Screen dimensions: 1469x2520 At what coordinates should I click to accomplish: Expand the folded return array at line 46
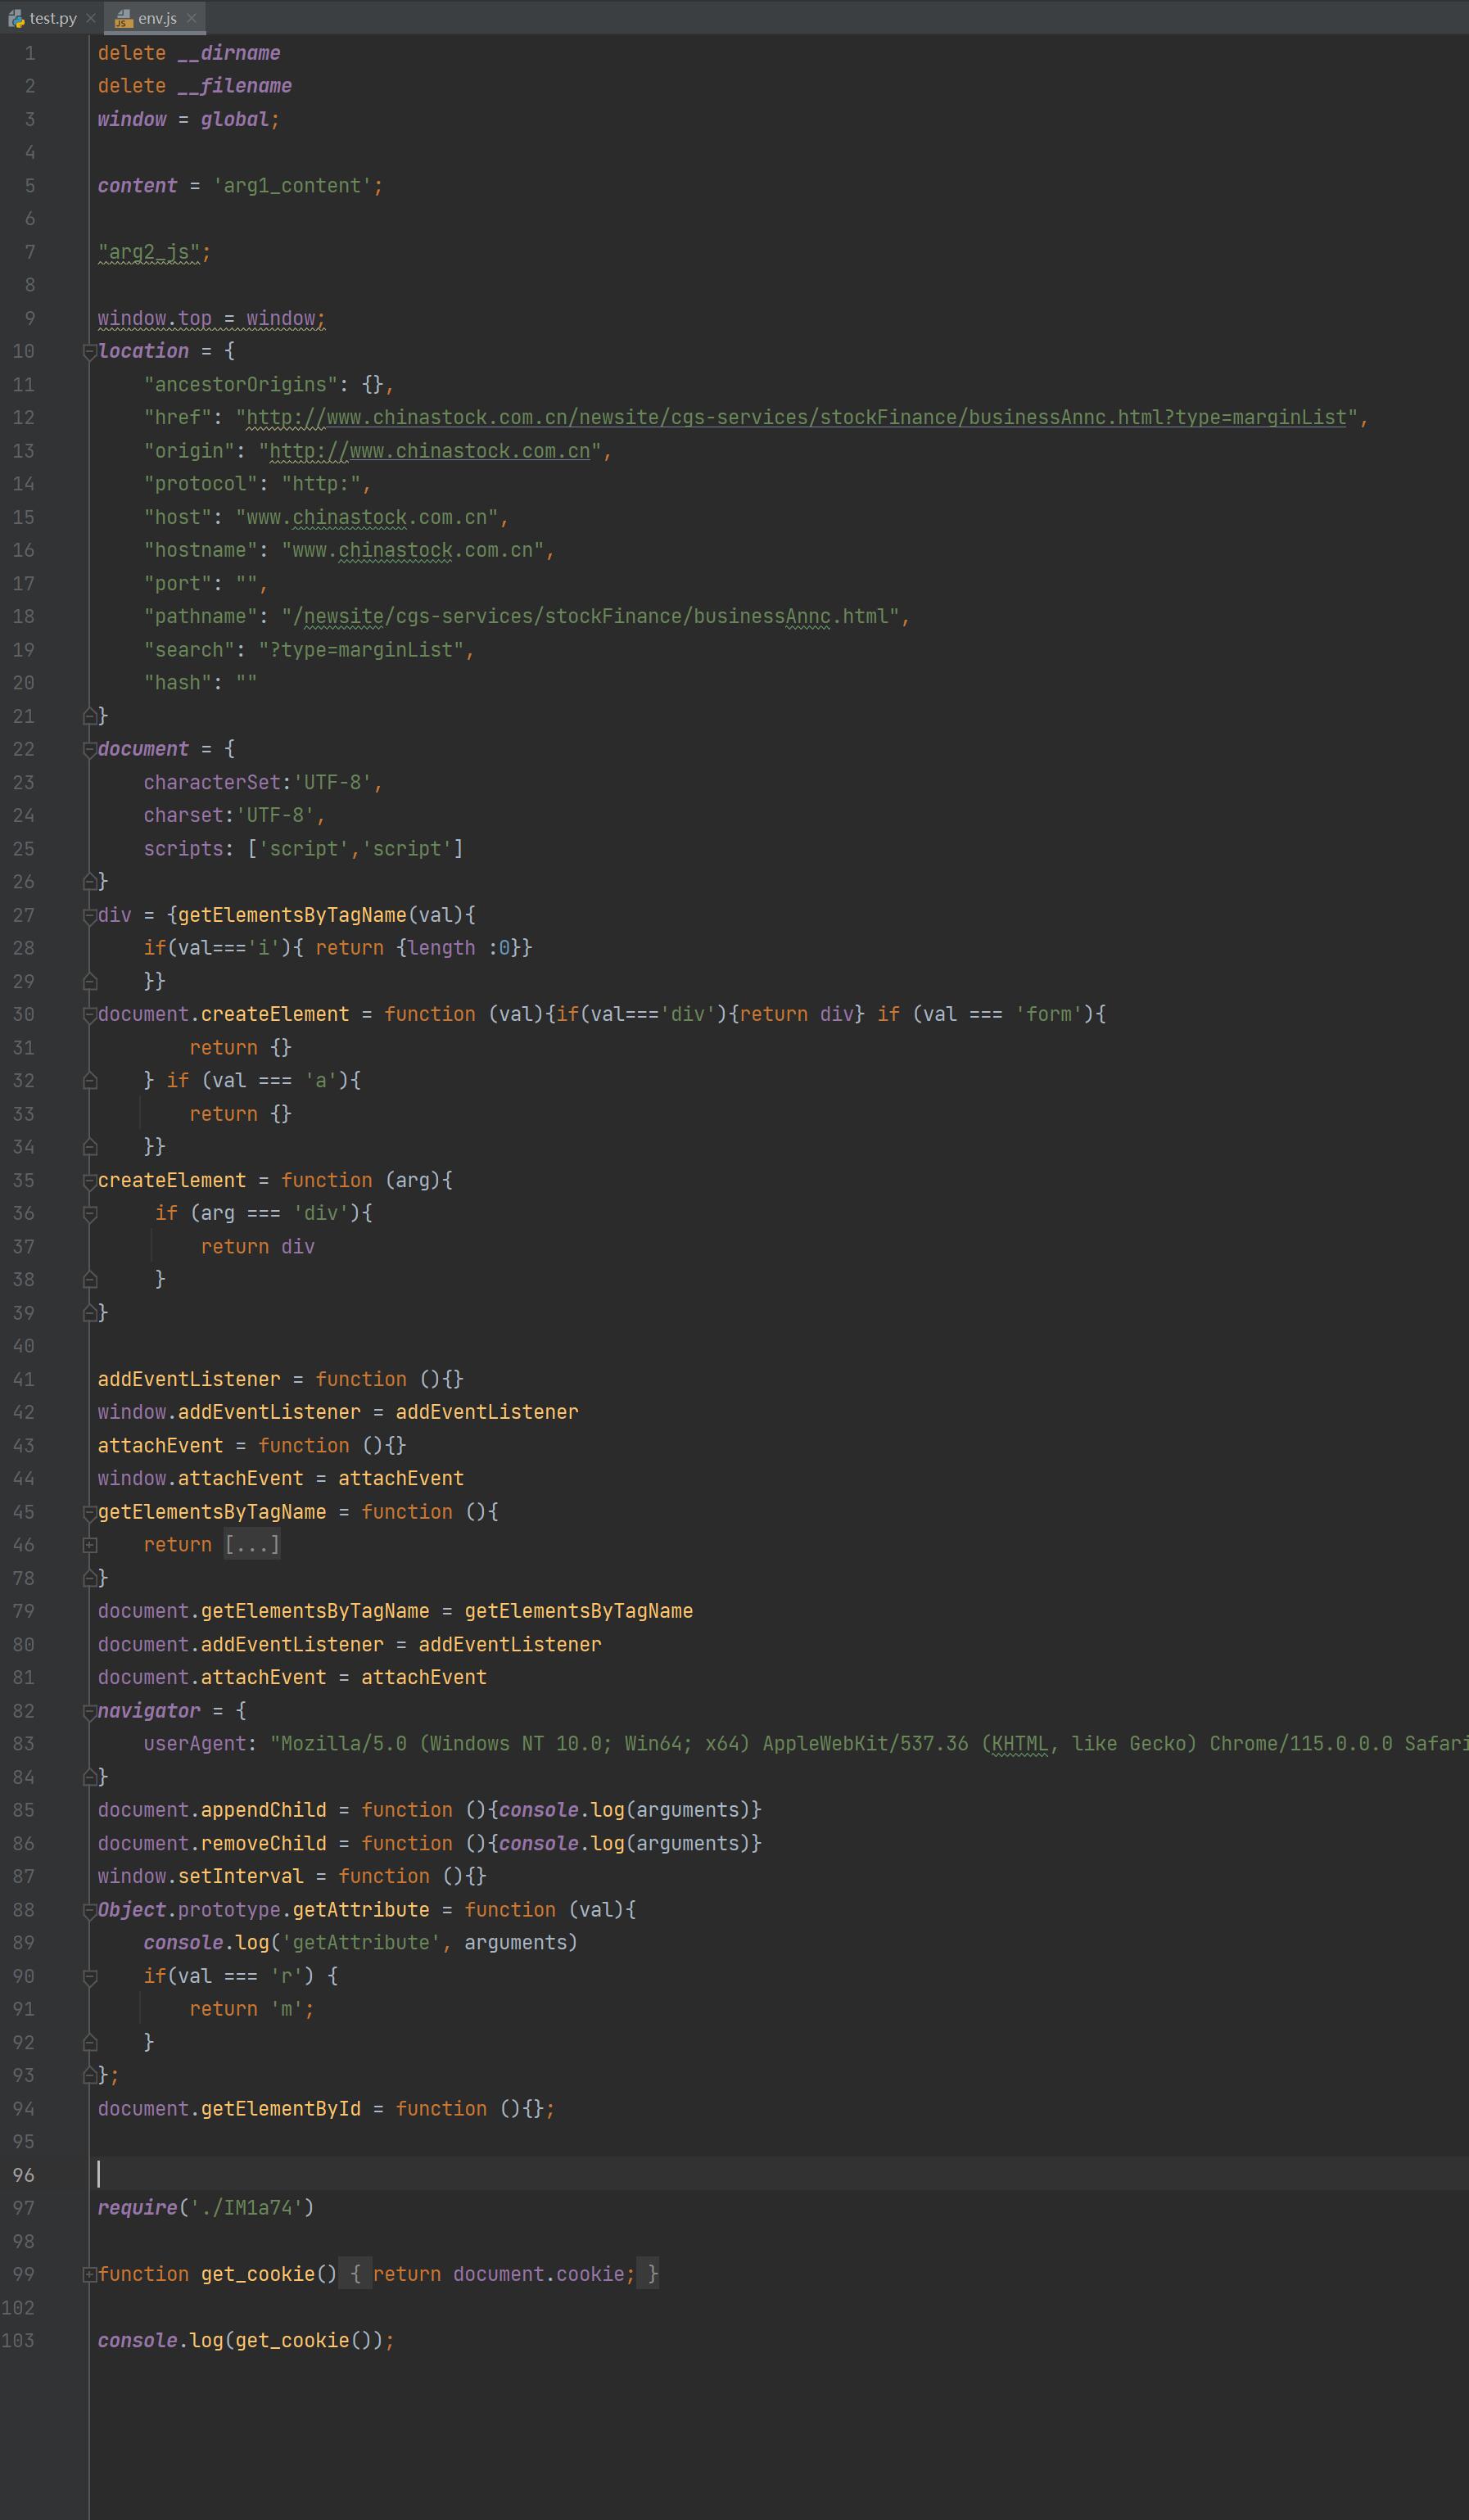tap(89, 1545)
